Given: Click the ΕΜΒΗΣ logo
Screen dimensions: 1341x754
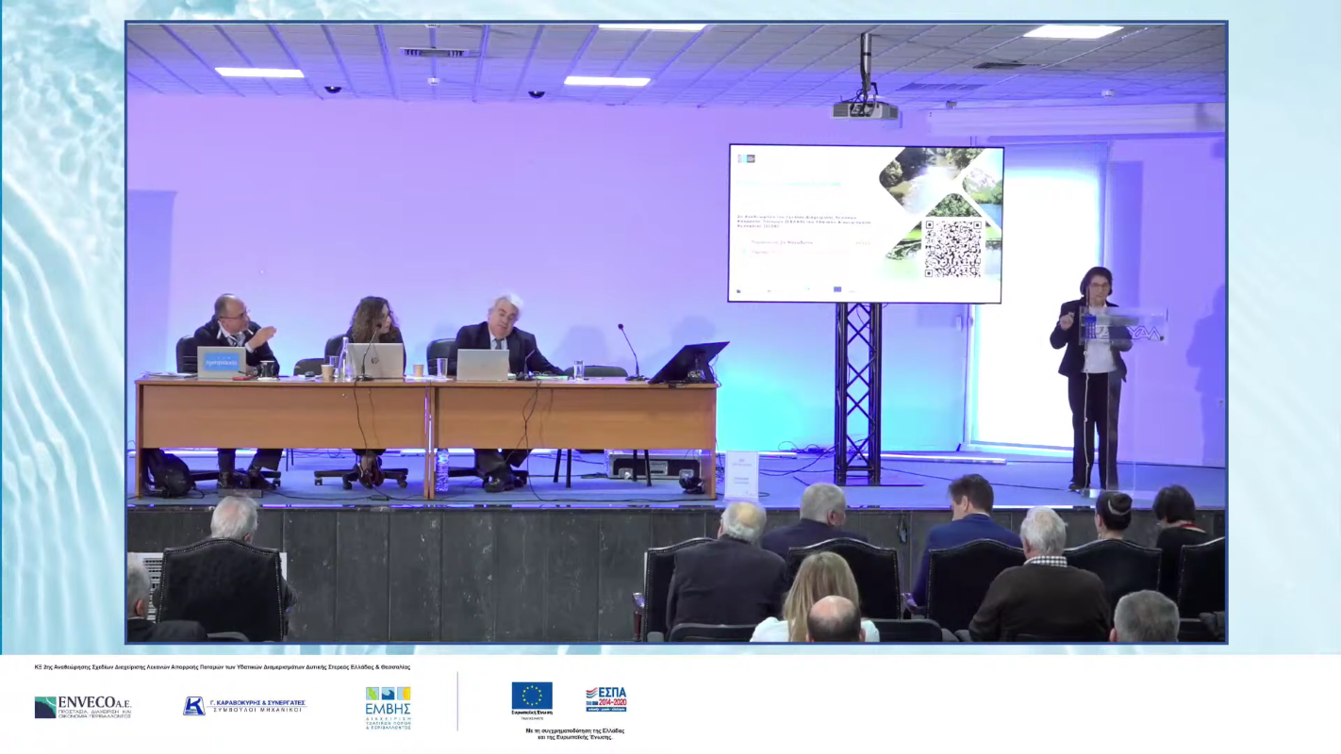Looking at the screenshot, I should click(389, 708).
